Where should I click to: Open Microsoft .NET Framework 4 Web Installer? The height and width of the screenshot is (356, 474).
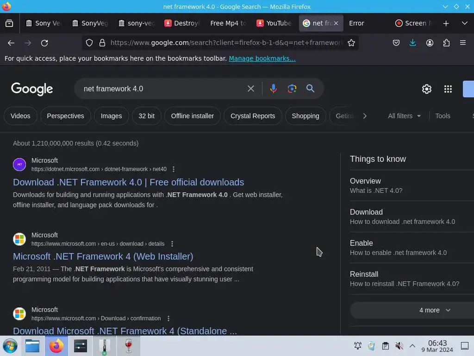click(103, 256)
